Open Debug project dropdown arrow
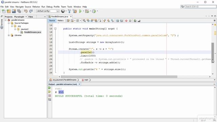The height and width of the screenshot is (122, 217). click(x=90, y=11)
